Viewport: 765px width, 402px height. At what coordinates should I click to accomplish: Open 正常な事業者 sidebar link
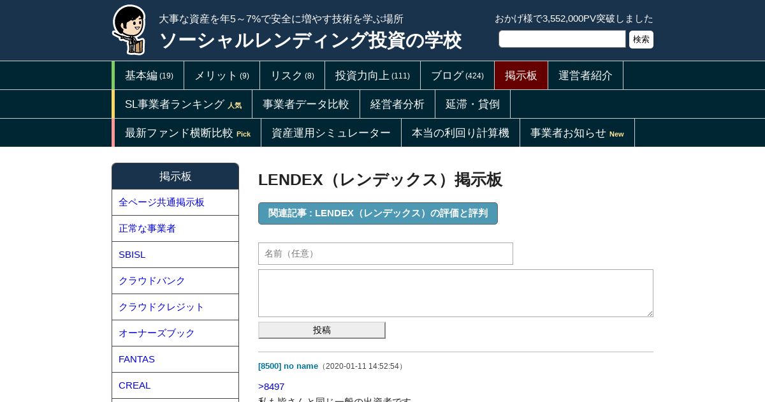pyautogui.click(x=175, y=228)
